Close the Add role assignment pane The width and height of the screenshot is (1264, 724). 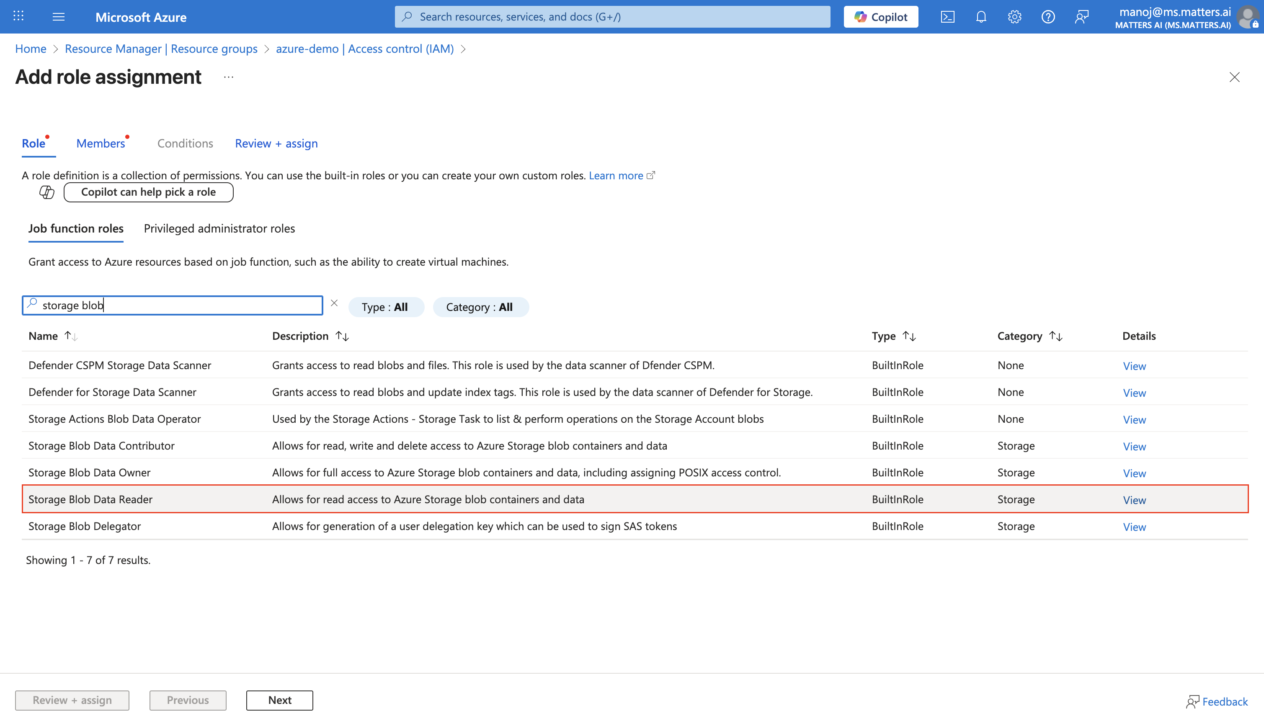pos(1234,77)
